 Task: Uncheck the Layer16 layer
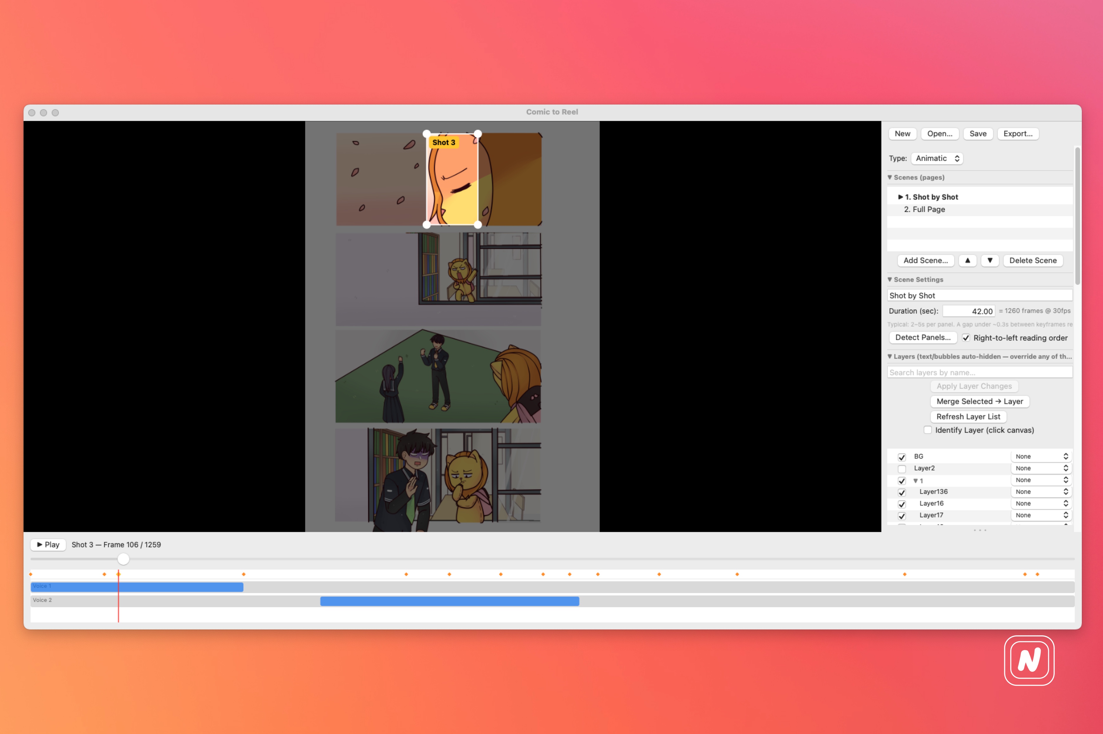(902, 504)
